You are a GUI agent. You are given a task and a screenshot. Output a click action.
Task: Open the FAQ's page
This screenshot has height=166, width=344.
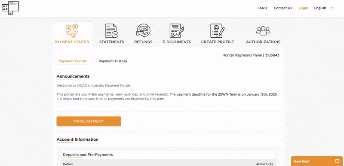pos(262,8)
